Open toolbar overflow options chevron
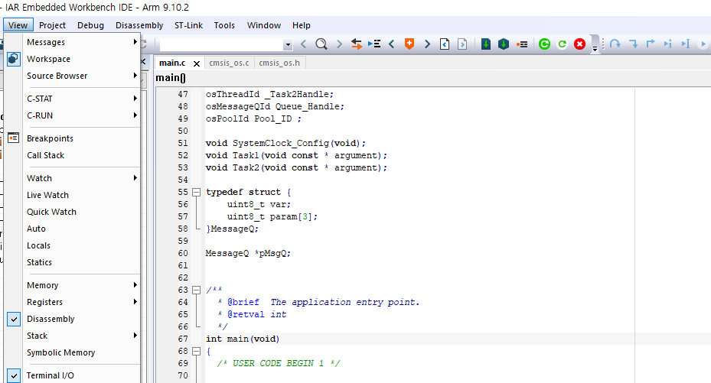The width and height of the screenshot is (711, 383). 595,45
